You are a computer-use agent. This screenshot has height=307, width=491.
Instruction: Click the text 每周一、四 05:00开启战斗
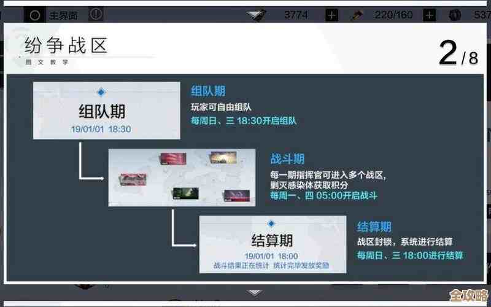[324, 196]
